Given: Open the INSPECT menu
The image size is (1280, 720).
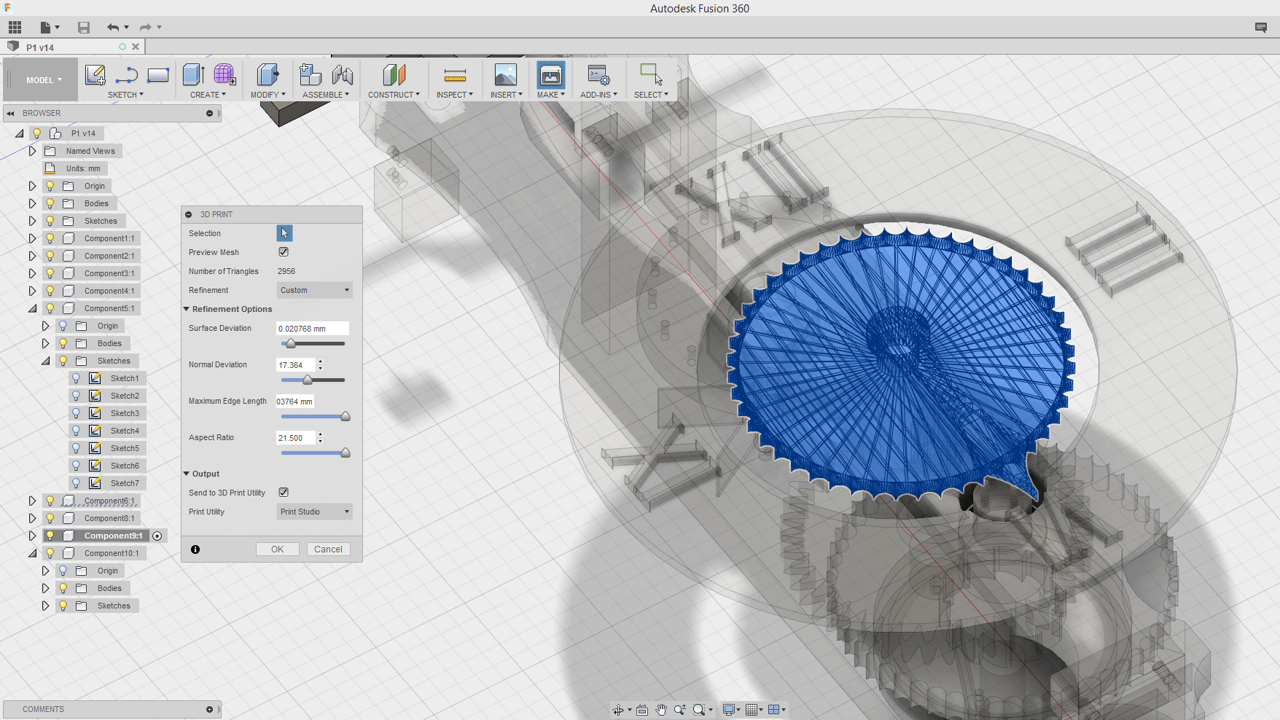Looking at the screenshot, I should (455, 95).
